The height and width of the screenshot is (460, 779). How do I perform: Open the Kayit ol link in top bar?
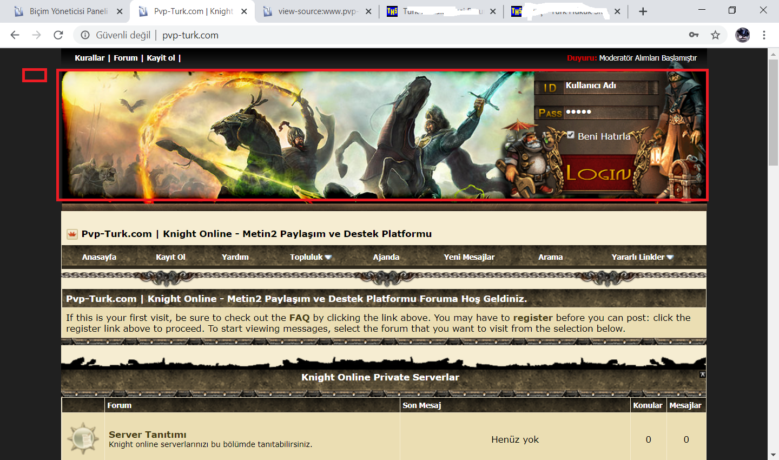click(161, 58)
